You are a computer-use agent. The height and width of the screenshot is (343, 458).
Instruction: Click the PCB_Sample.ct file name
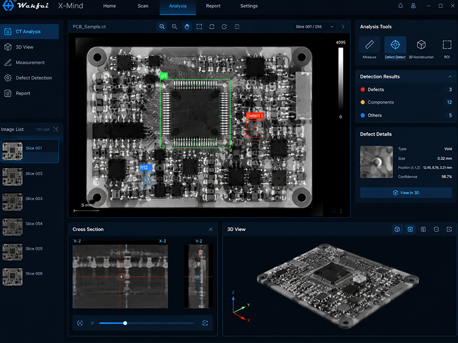89,27
